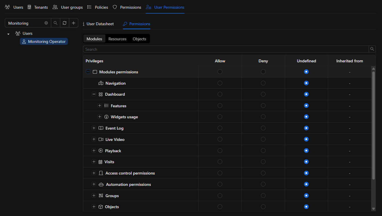Image resolution: width=382 pixels, height=216 pixels.
Task: Select Monitoring Operator in user tree
Action: pyautogui.click(x=44, y=41)
